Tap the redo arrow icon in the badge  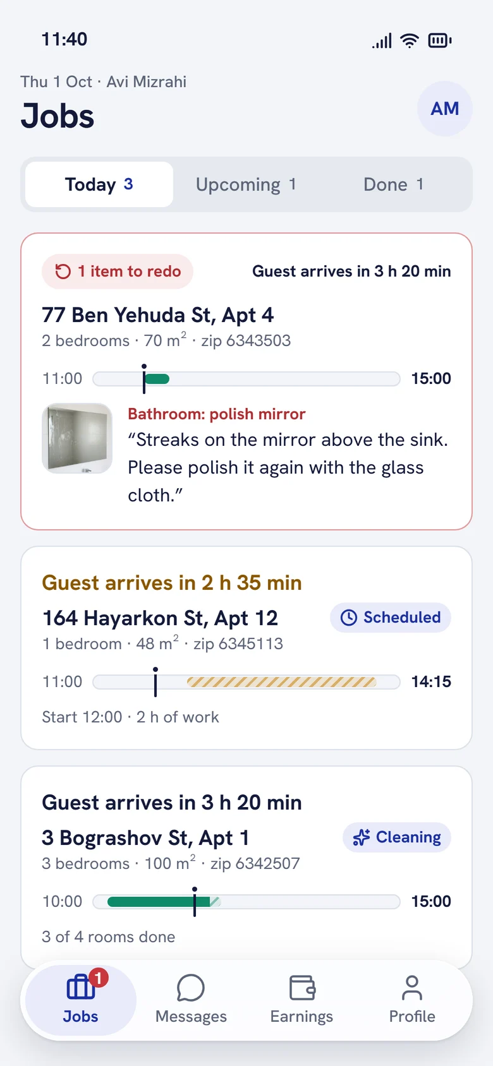tap(63, 272)
